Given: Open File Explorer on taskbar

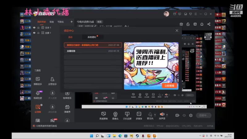Looking at the screenshot, I should pos(114,136).
